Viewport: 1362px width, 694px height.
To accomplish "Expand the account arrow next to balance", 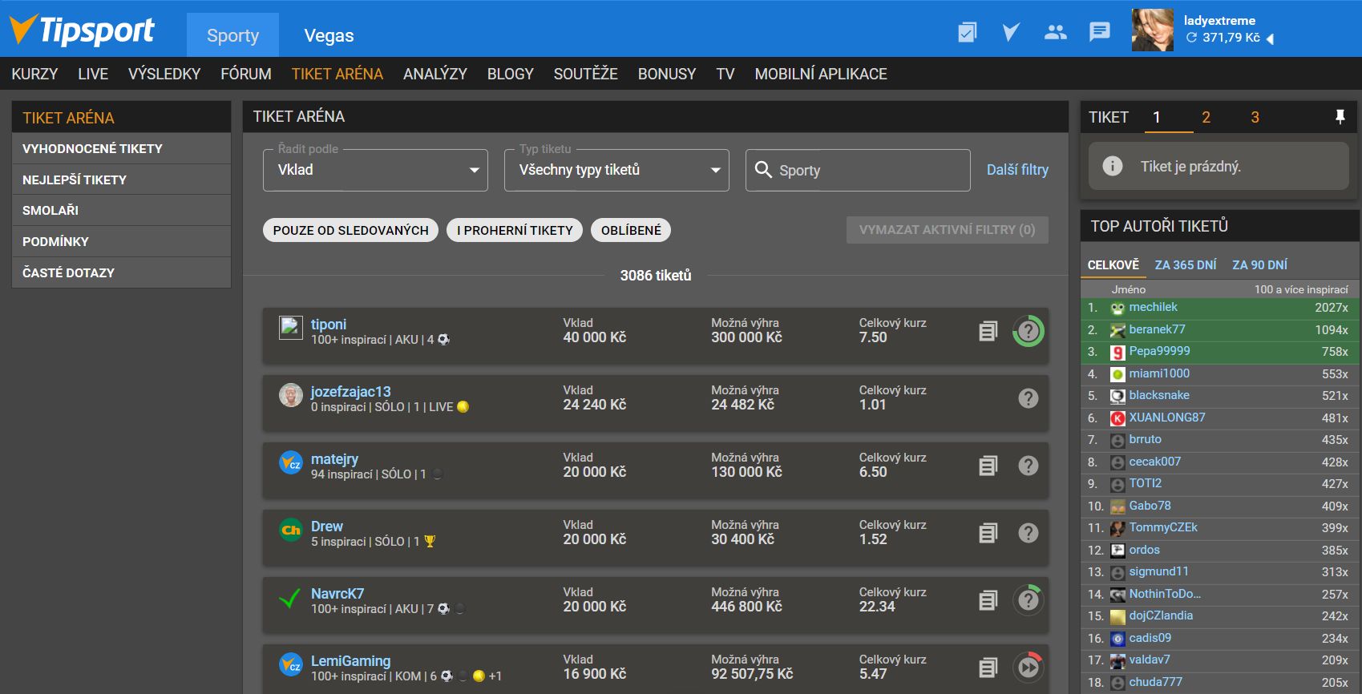I will 1270,38.
